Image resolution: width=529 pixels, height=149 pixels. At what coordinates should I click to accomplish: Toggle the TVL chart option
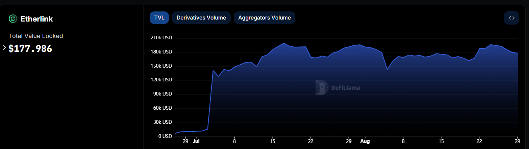[159, 18]
